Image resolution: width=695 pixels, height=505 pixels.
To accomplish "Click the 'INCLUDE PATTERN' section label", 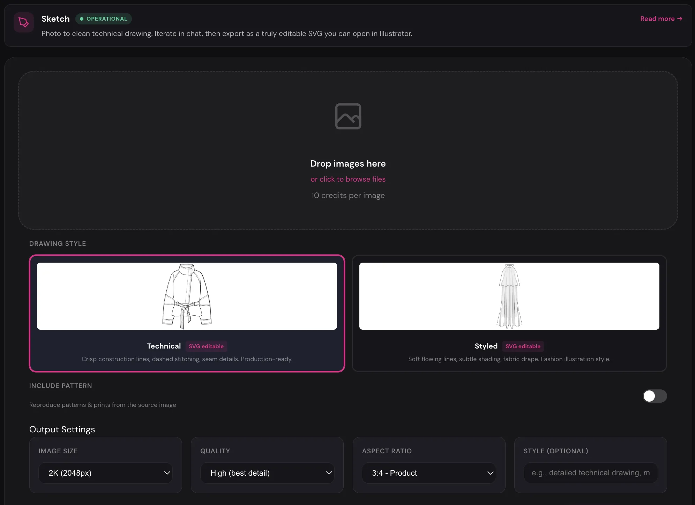I will pyautogui.click(x=61, y=386).
